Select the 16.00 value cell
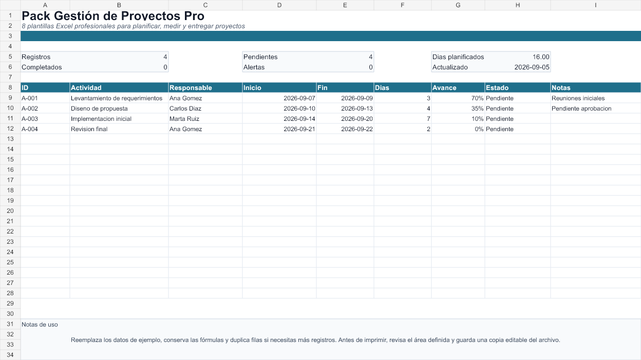641x360 pixels. (518, 57)
